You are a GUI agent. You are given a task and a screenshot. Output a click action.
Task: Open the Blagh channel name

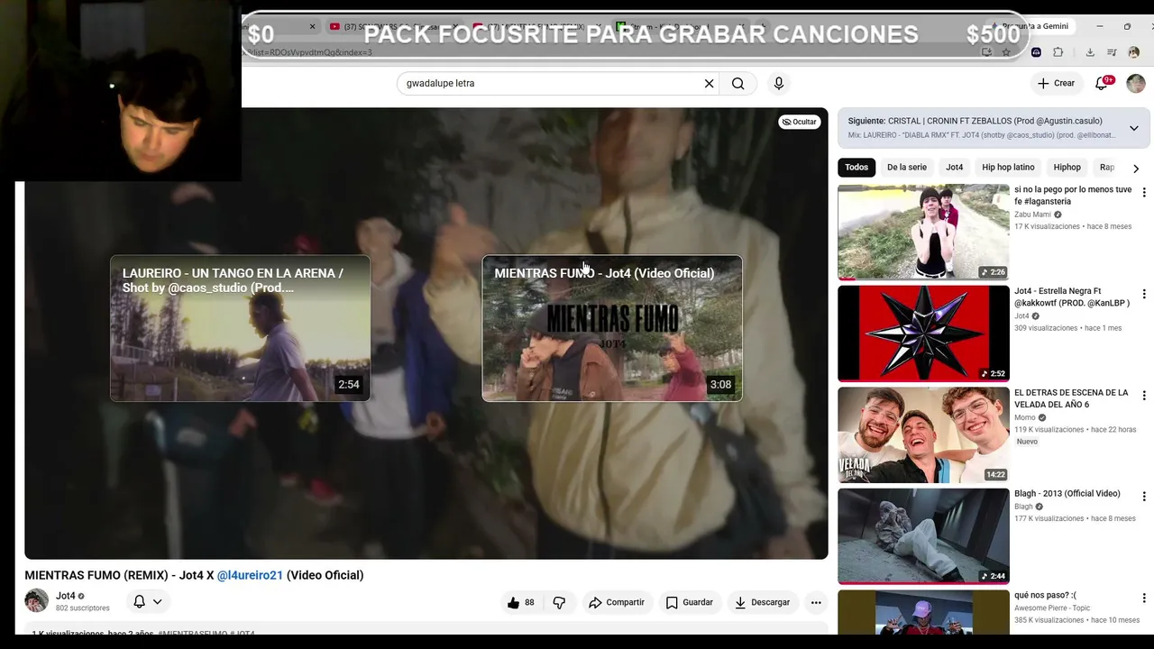(x=1023, y=507)
